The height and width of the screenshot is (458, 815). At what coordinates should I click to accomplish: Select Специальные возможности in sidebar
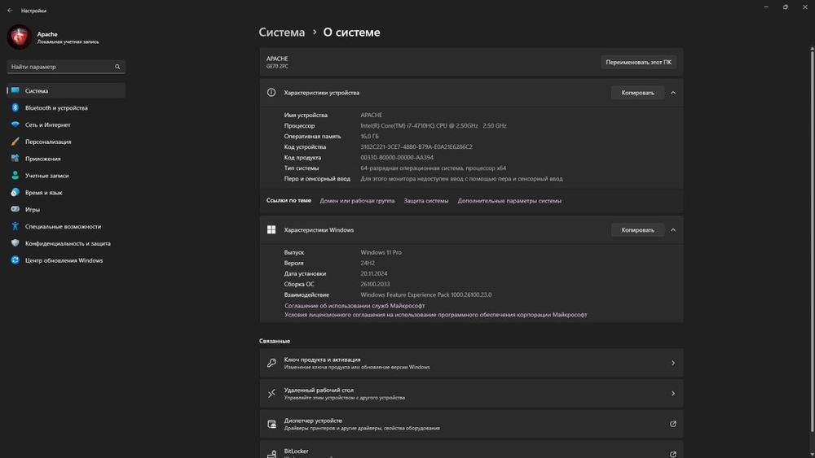63,226
